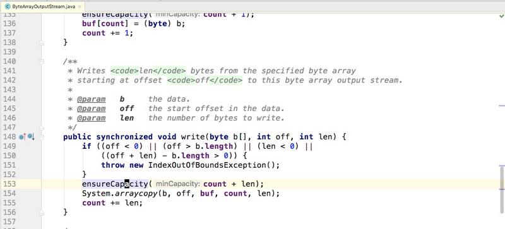Click the vertical scrollbar thumb of the editor

coord(502,190)
